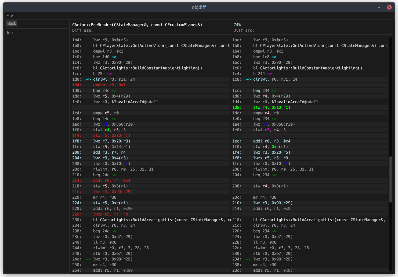Image resolution: width=398 pixels, height=277 pixels.
Task: Click magenta arrow on right 'b 244' line
Action: 269,74
